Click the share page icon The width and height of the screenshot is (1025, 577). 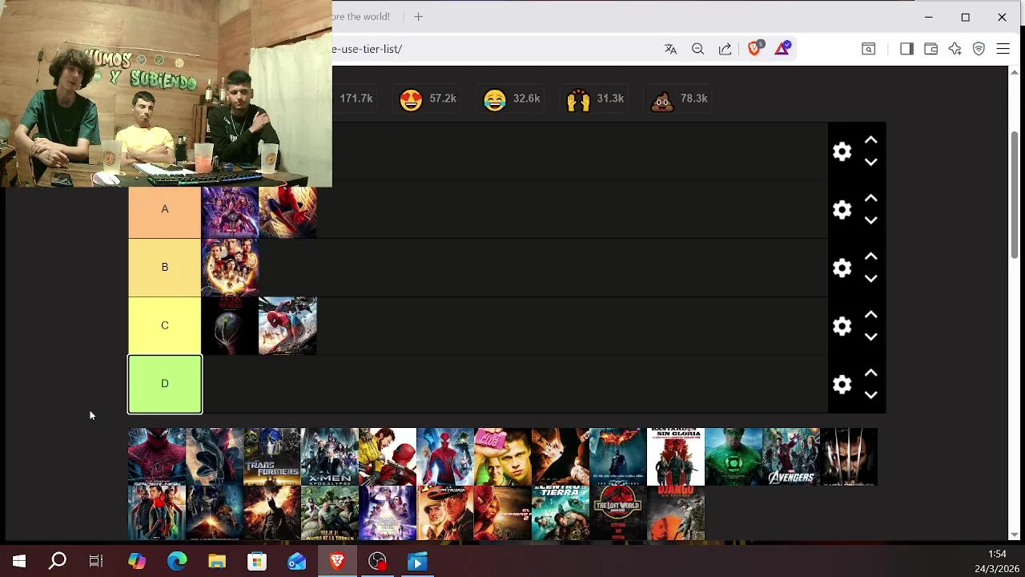725,49
